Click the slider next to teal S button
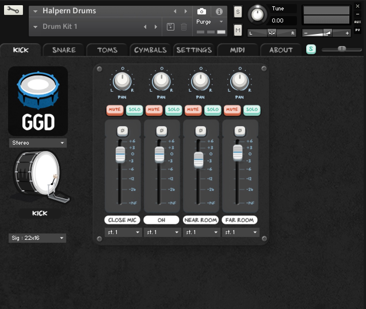This screenshot has height=309, width=366. pyautogui.click(x=342, y=49)
